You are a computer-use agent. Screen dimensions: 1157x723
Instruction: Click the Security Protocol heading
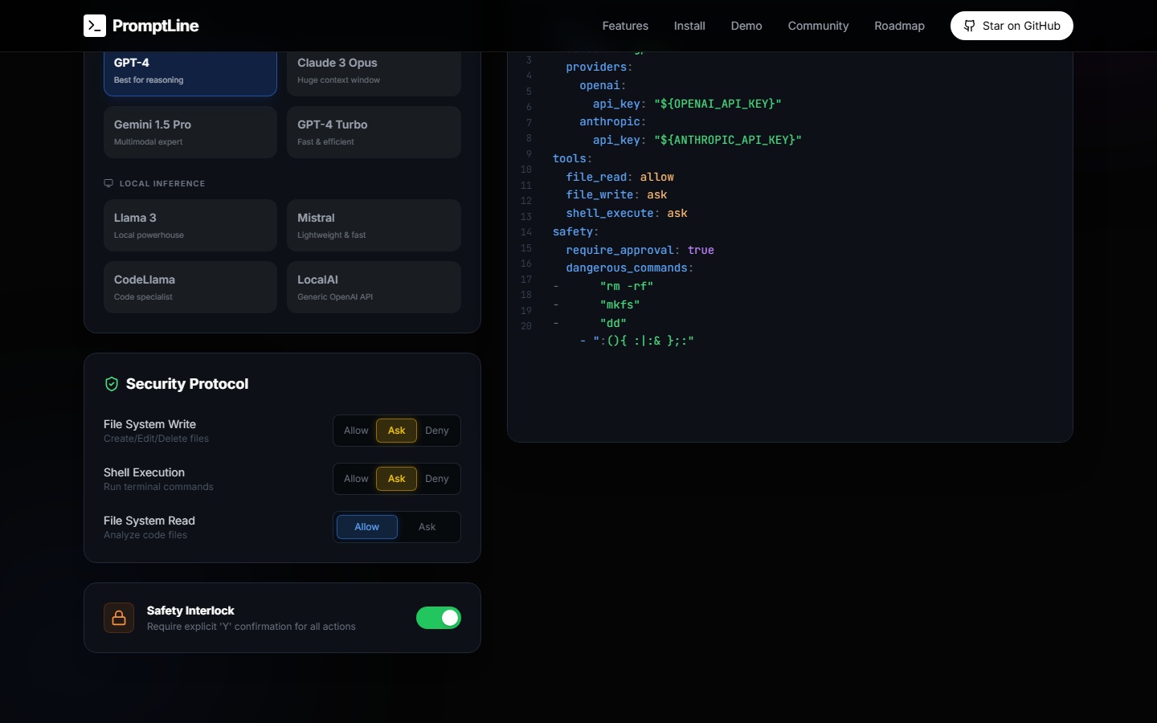(187, 384)
